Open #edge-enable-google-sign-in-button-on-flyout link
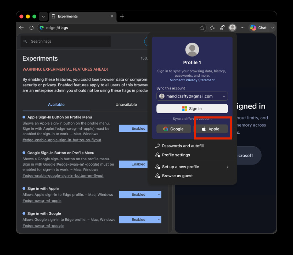The height and width of the screenshot is (255, 293). tap(63, 176)
